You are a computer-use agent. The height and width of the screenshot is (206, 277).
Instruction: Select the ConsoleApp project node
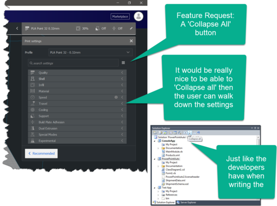[x=166, y=141]
